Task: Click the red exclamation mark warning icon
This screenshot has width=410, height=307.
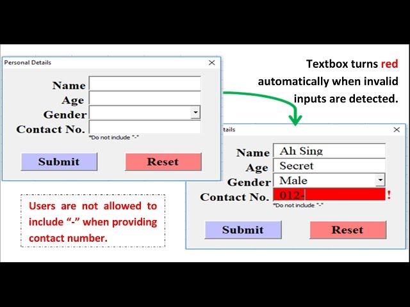Action: pos(389,196)
